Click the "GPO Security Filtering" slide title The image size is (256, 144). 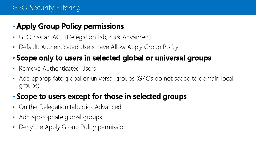tap(46, 8)
